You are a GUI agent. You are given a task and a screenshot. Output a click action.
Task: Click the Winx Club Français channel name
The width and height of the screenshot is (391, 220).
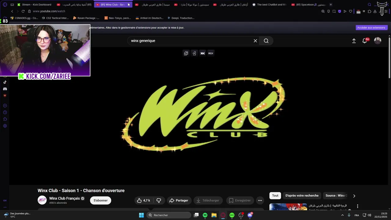[64, 198]
